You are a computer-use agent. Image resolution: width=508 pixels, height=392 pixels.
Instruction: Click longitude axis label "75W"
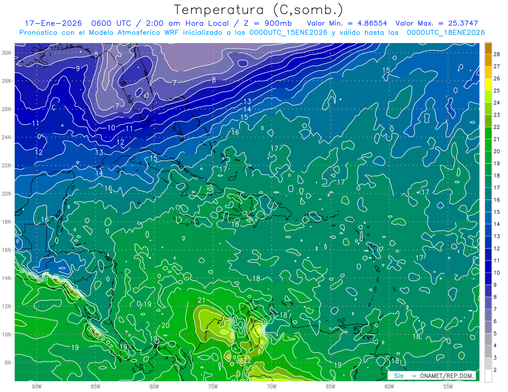click(x=213, y=387)
